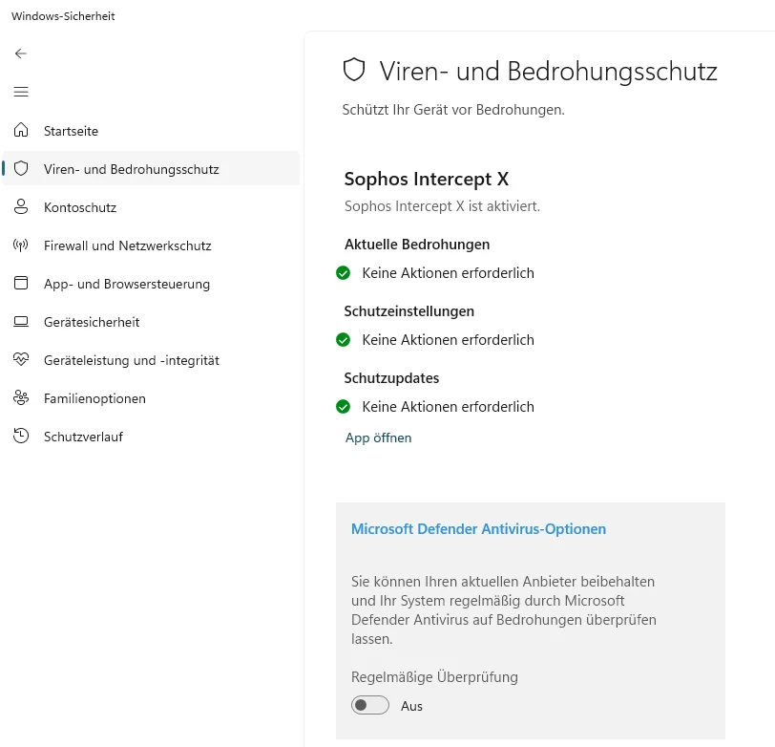This screenshot has width=775, height=747.
Task: Click the Geräteleistung heart icon
Action: coord(21,359)
